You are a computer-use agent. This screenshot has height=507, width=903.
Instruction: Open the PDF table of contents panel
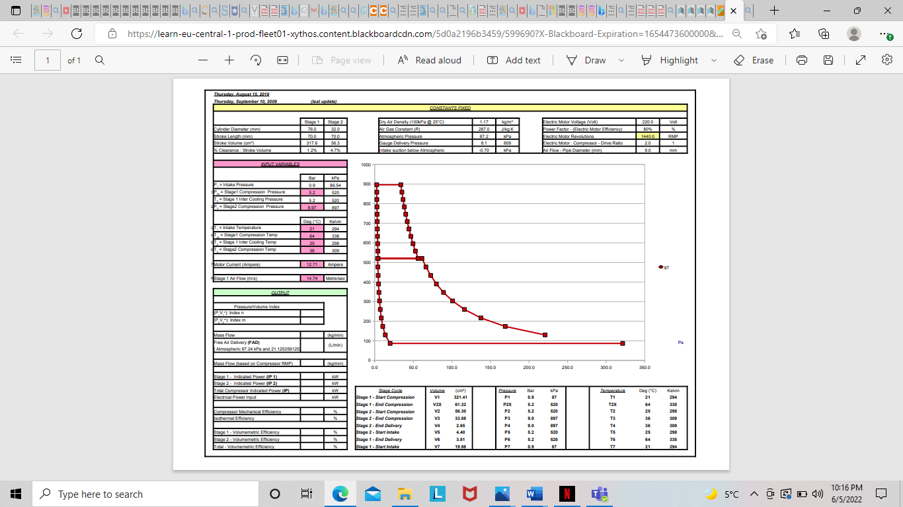[17, 60]
